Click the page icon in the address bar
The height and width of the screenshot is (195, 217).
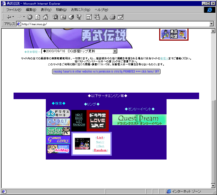[x=19, y=24]
